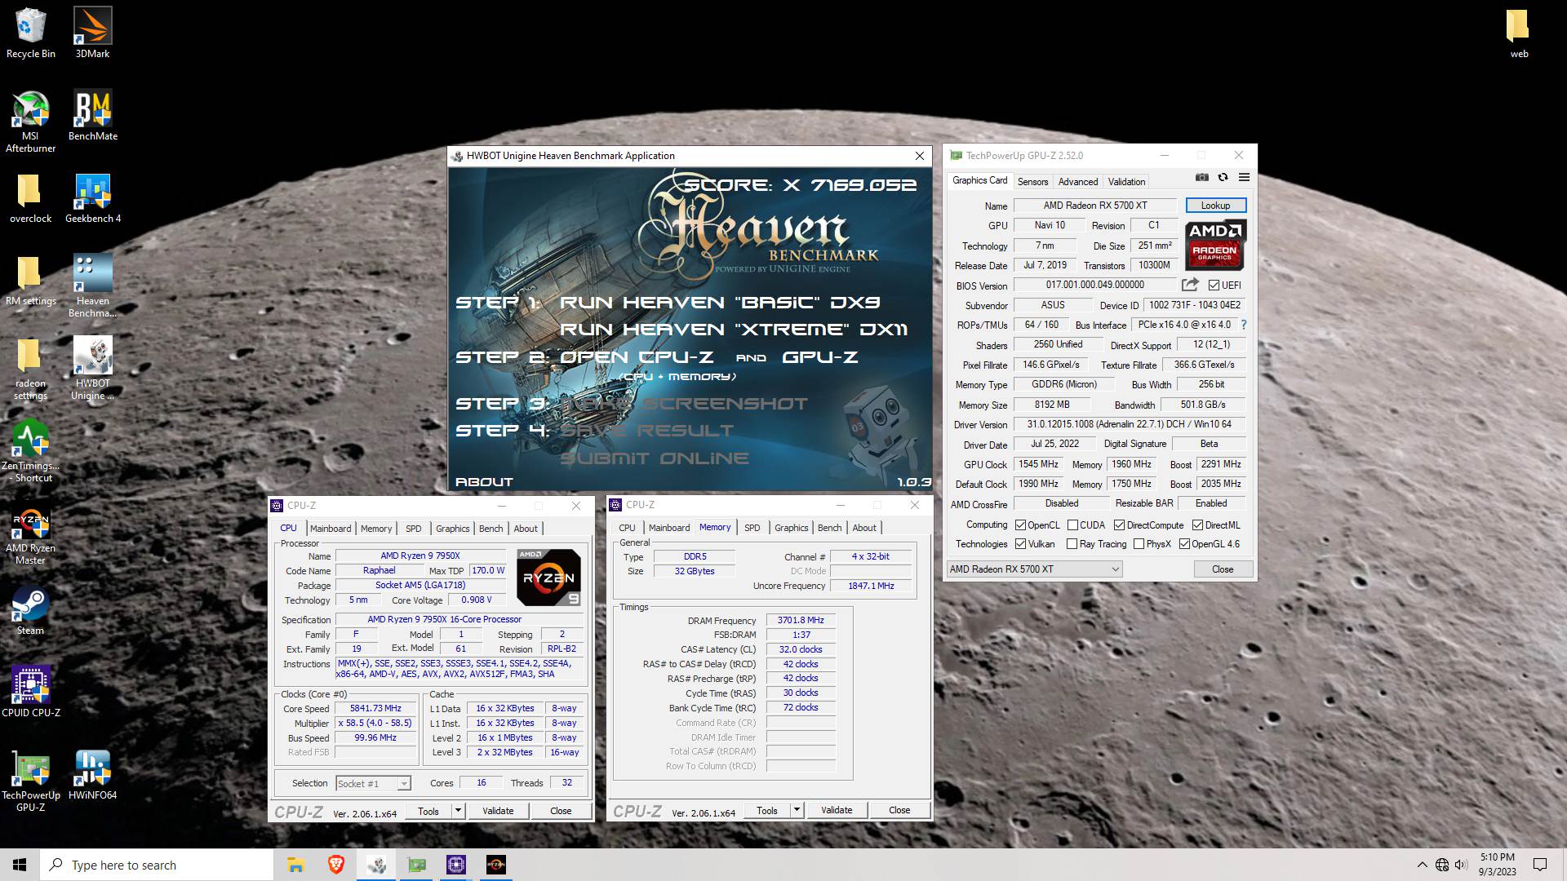Launch the CPUID CPU-Z desktop icon
This screenshot has width=1567, height=881.
(31, 692)
